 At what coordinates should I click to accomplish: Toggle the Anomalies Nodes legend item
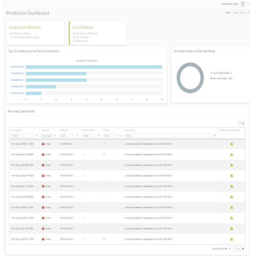click(x=222, y=73)
